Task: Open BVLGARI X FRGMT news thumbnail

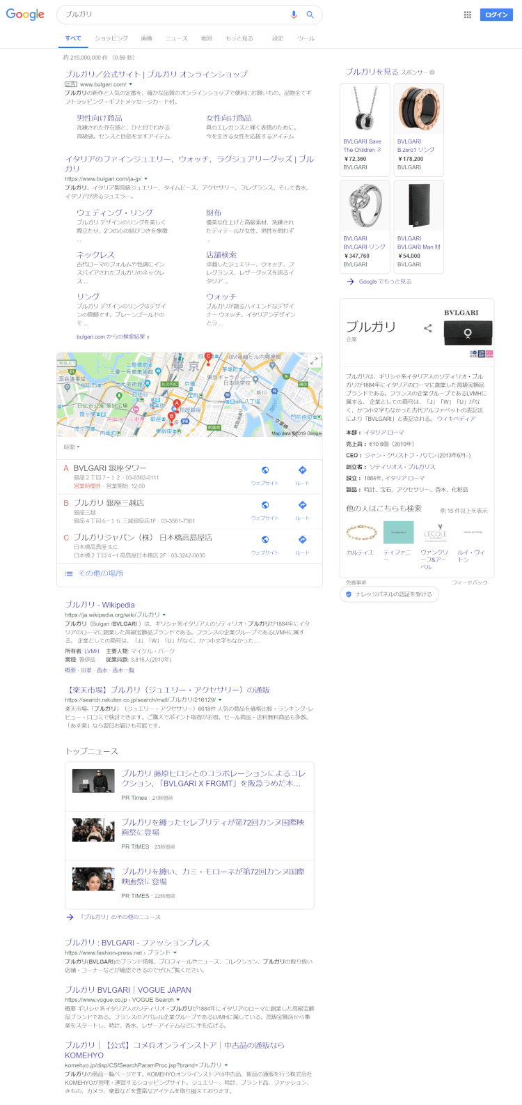Action: (93, 781)
